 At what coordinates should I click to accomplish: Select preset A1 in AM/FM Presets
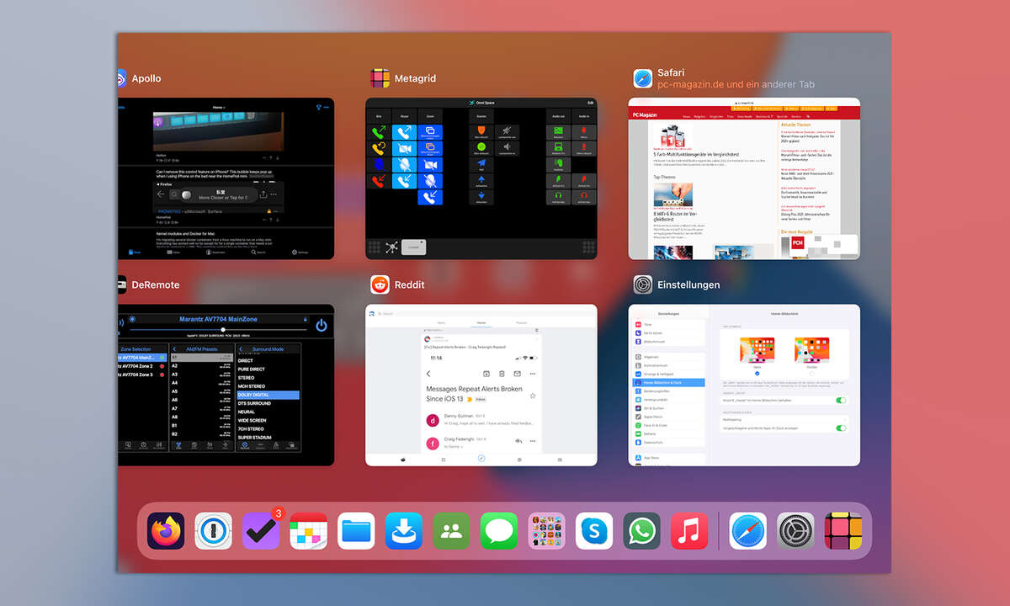click(202, 357)
